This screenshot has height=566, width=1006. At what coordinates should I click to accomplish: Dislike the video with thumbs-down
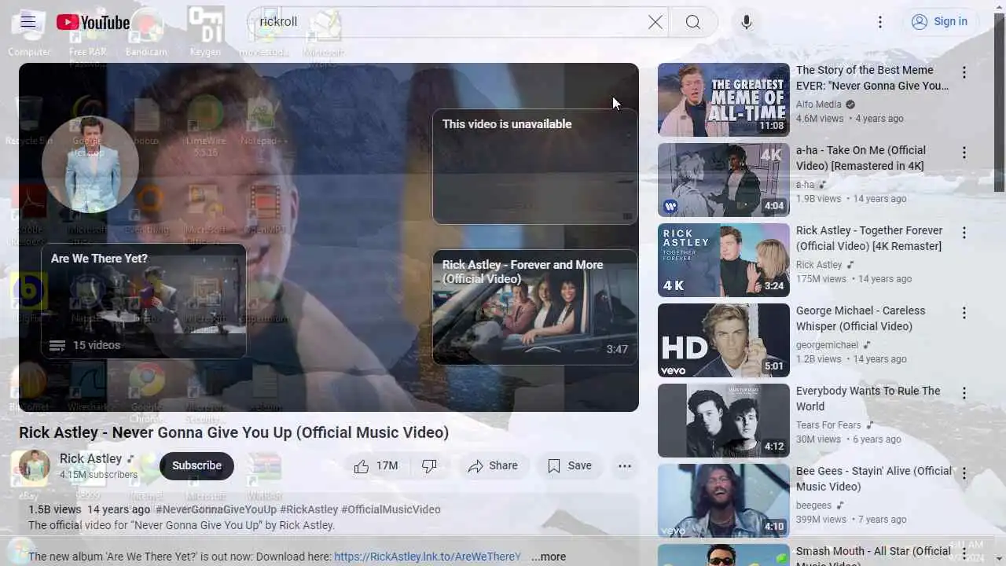[x=429, y=466]
